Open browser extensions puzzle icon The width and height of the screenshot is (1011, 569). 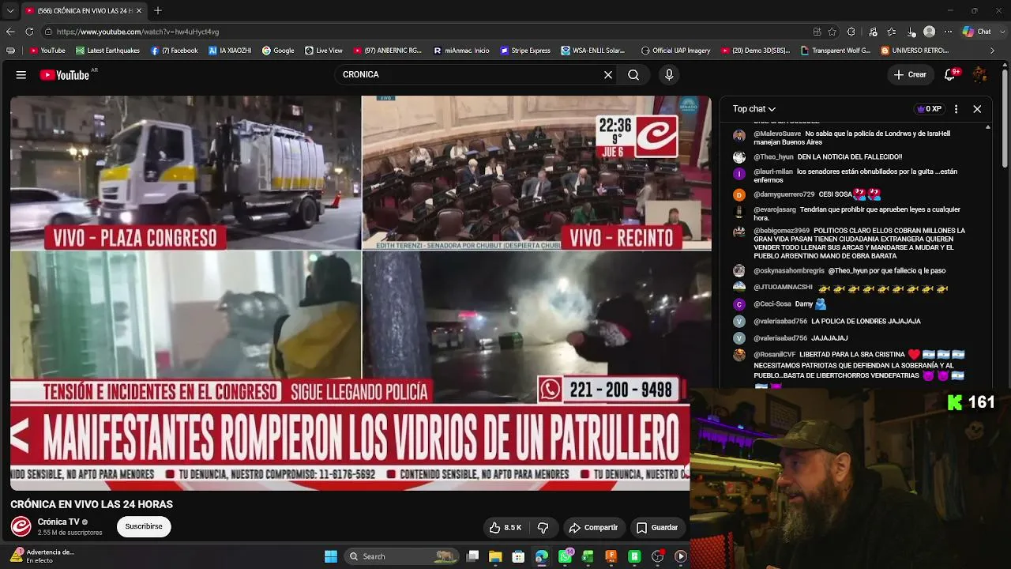(x=851, y=32)
